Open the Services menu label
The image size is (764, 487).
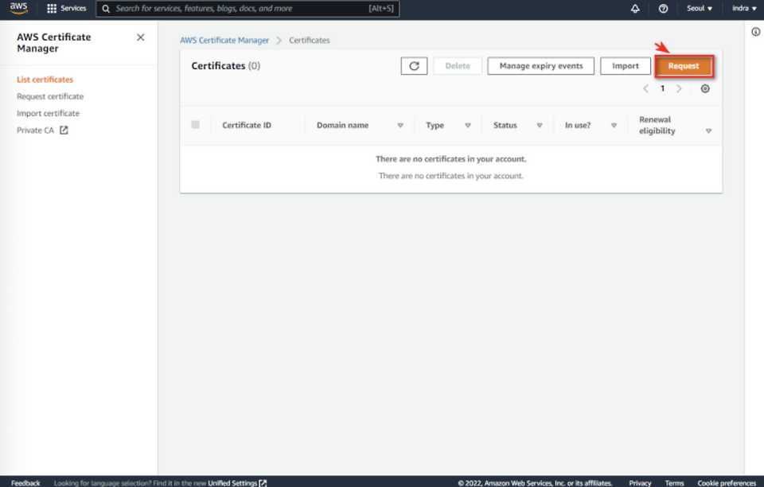73,8
